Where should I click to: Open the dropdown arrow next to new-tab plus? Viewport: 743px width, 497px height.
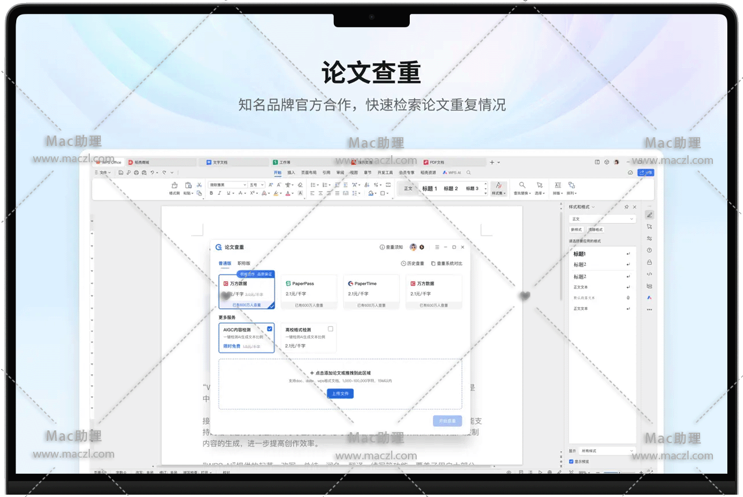tap(498, 163)
